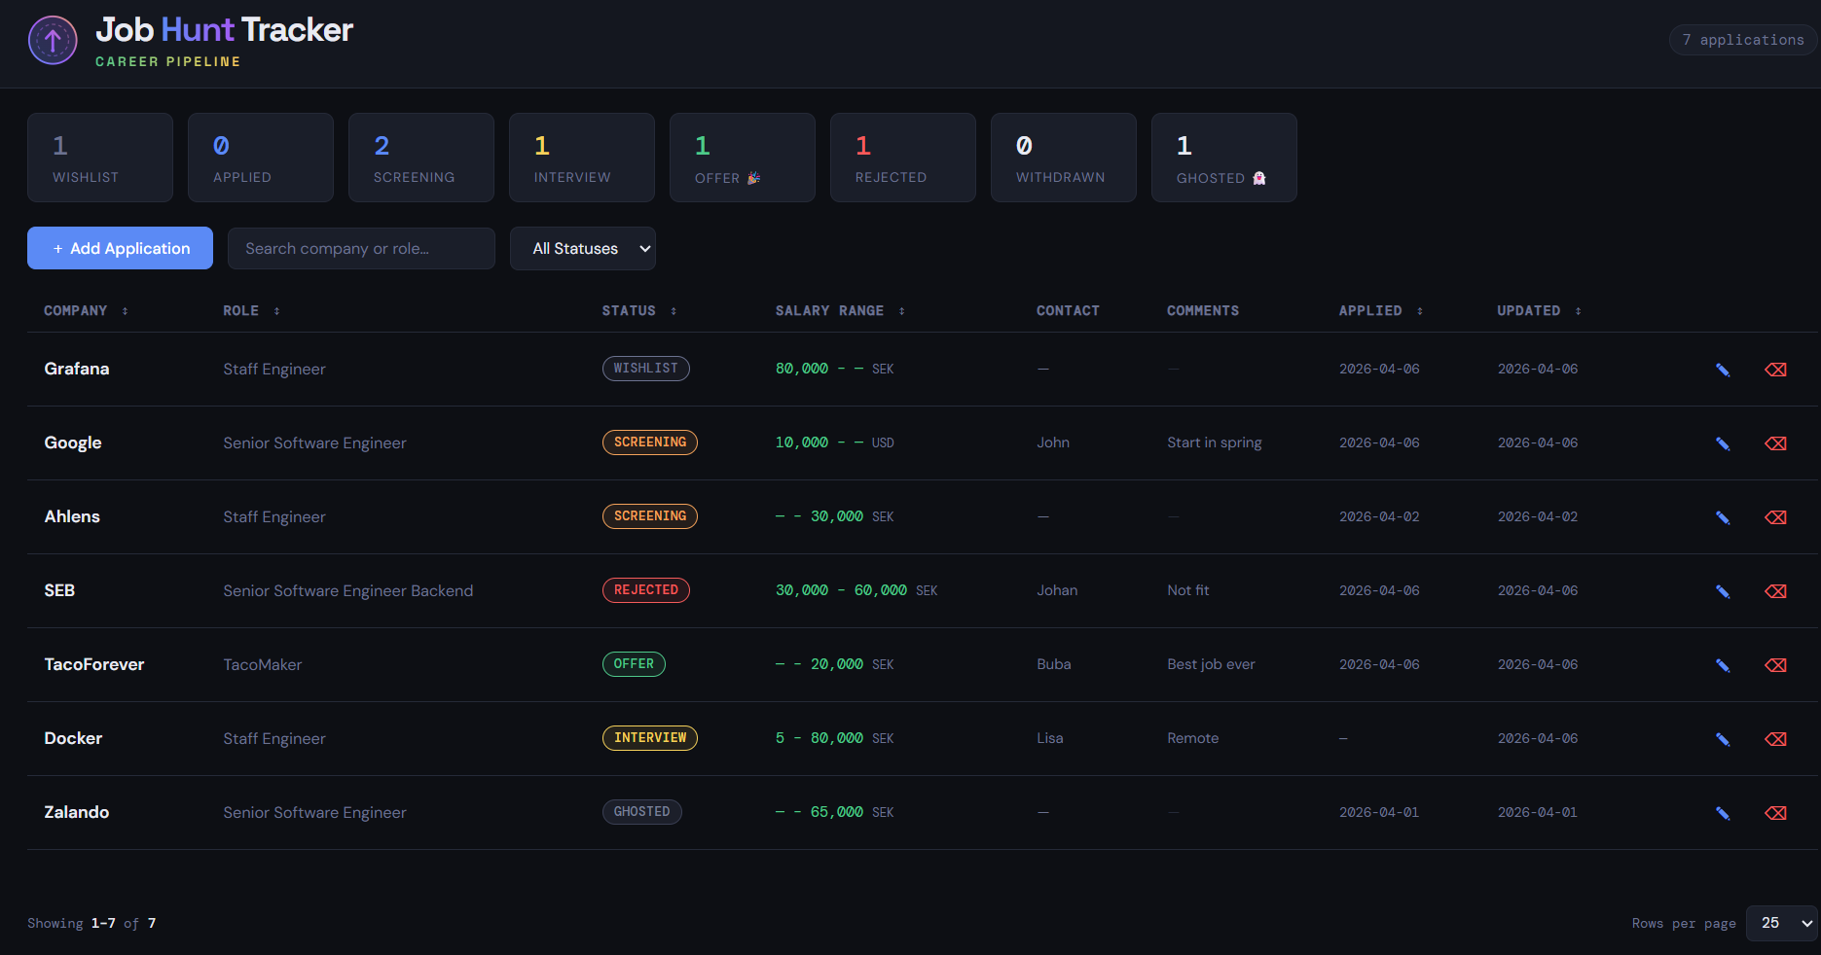Delete the Docker application entry

(x=1775, y=739)
